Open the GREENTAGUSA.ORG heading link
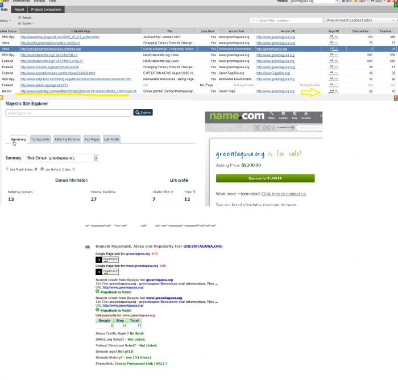The height and width of the screenshot is (380, 398). (x=203, y=246)
